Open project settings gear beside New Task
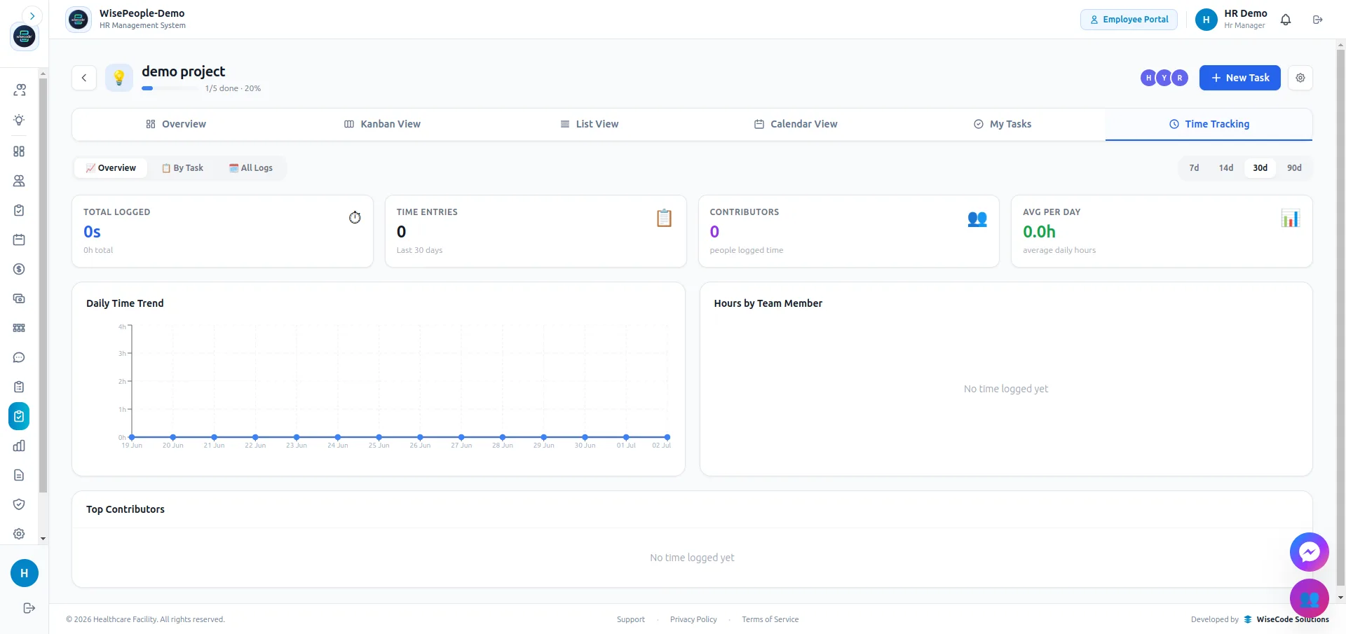1346x634 pixels. tap(1300, 78)
